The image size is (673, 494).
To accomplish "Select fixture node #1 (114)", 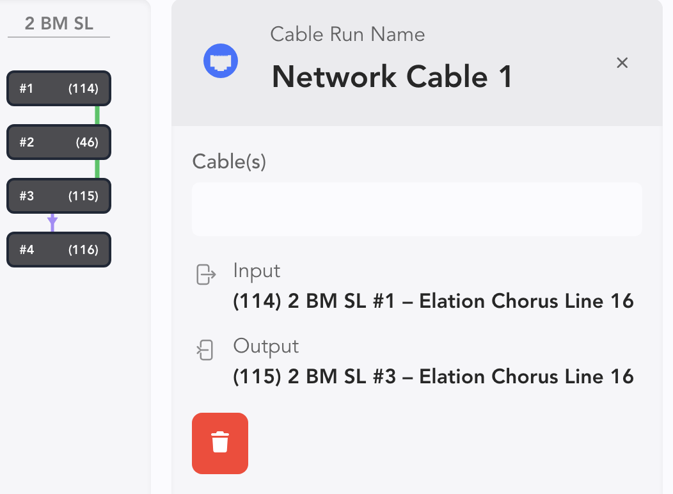I will coord(59,89).
